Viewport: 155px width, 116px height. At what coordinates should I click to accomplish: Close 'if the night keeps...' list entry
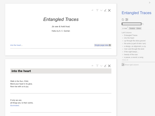(123, 52)
